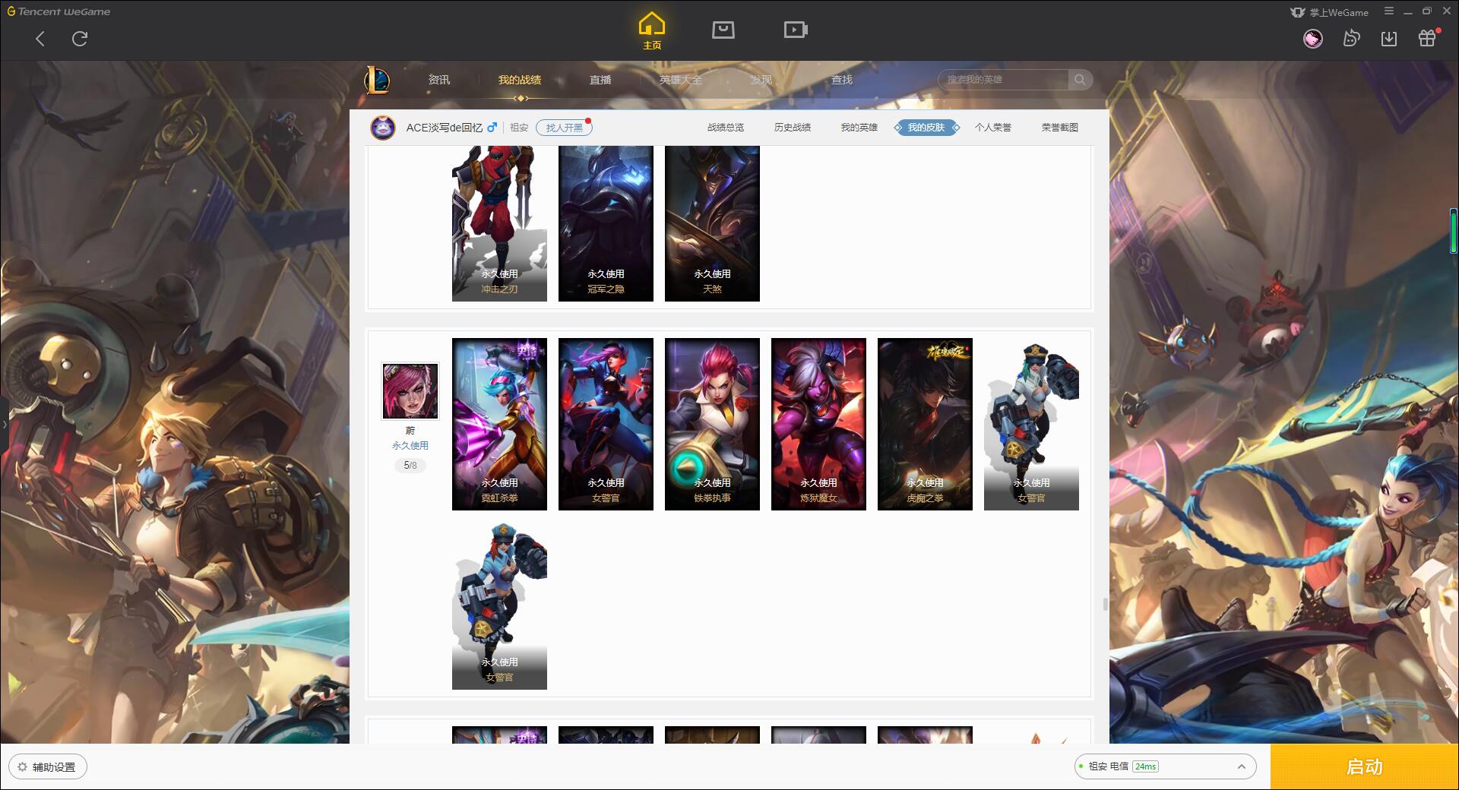This screenshot has width=1459, height=790.
Task: Click the gear icon in 辅助设置
Action: coord(22,766)
